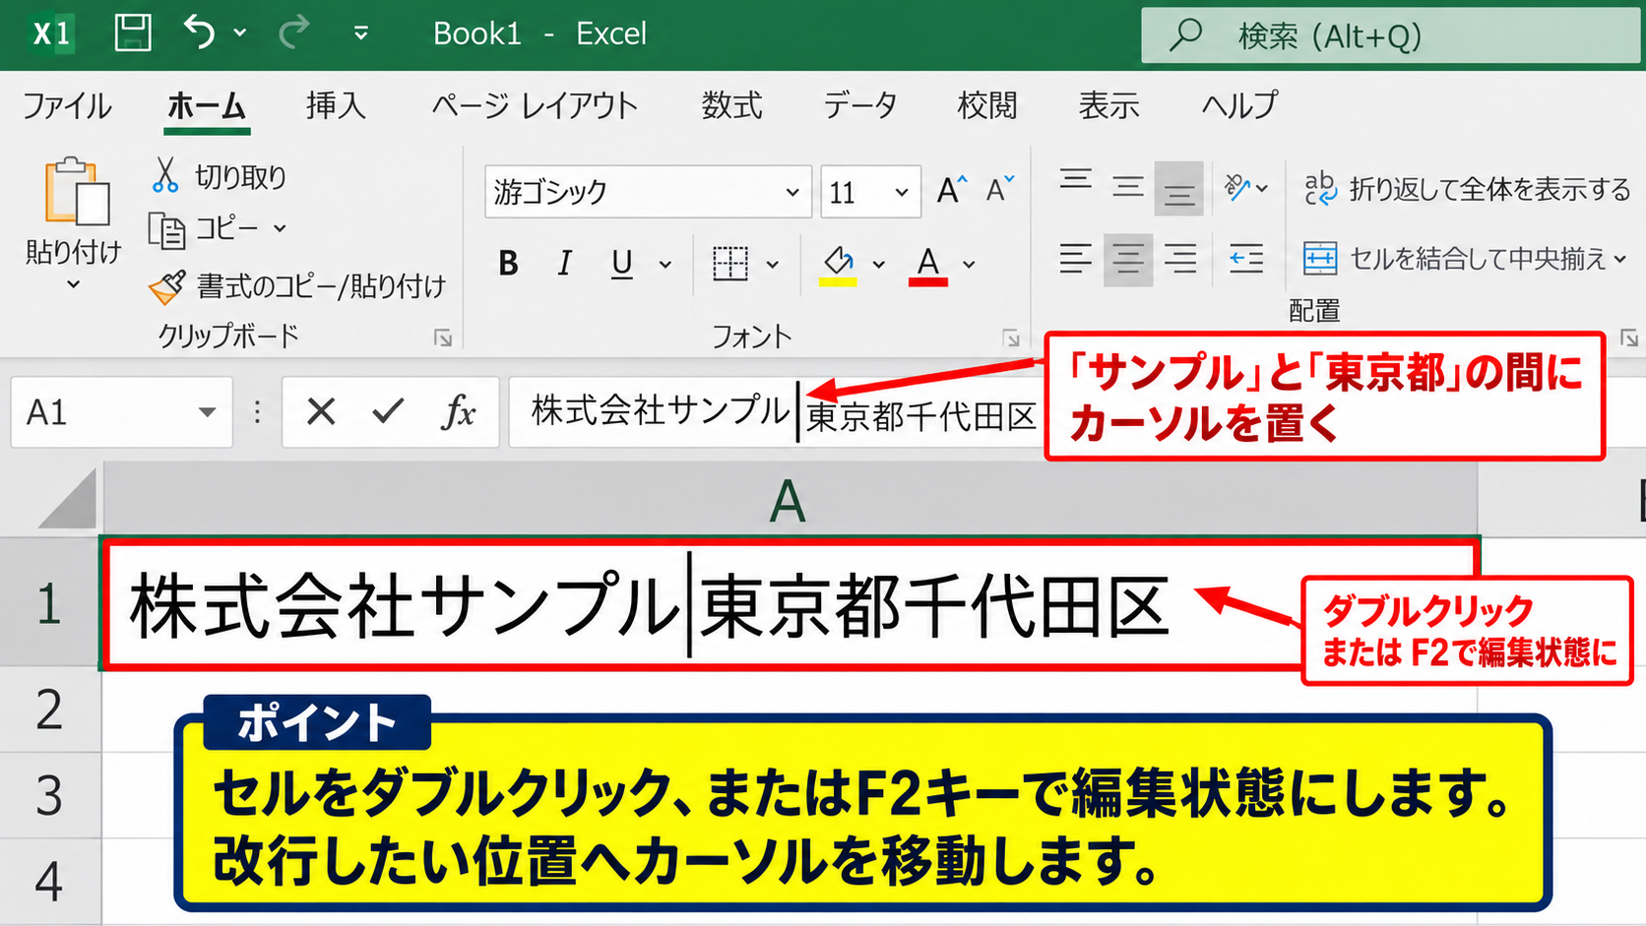Click the decrease indent icon

[x=1246, y=260]
